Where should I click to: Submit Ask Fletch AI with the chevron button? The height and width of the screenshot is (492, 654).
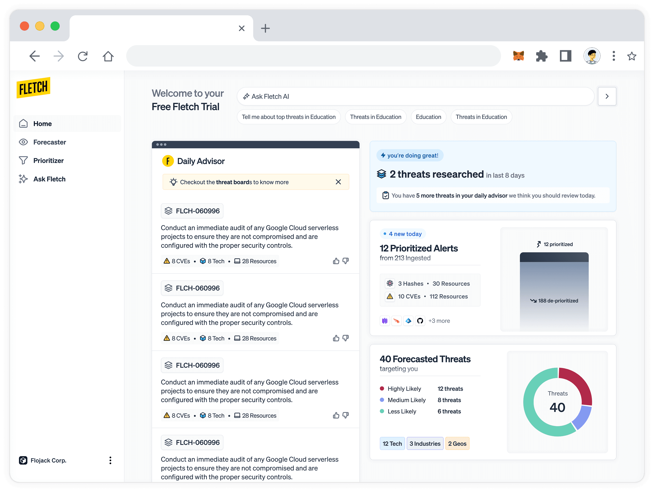(x=607, y=96)
